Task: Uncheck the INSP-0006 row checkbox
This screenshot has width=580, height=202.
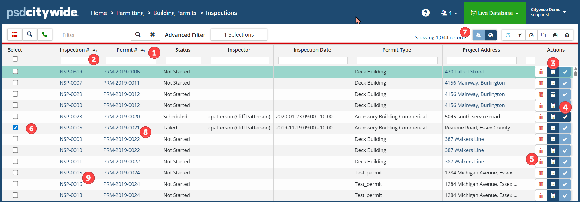Action: [15, 128]
